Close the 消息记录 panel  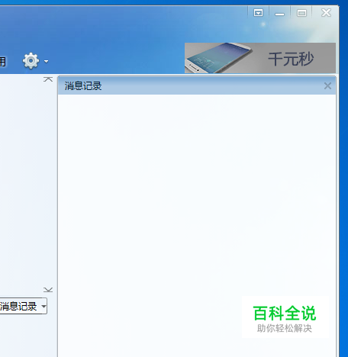point(327,86)
